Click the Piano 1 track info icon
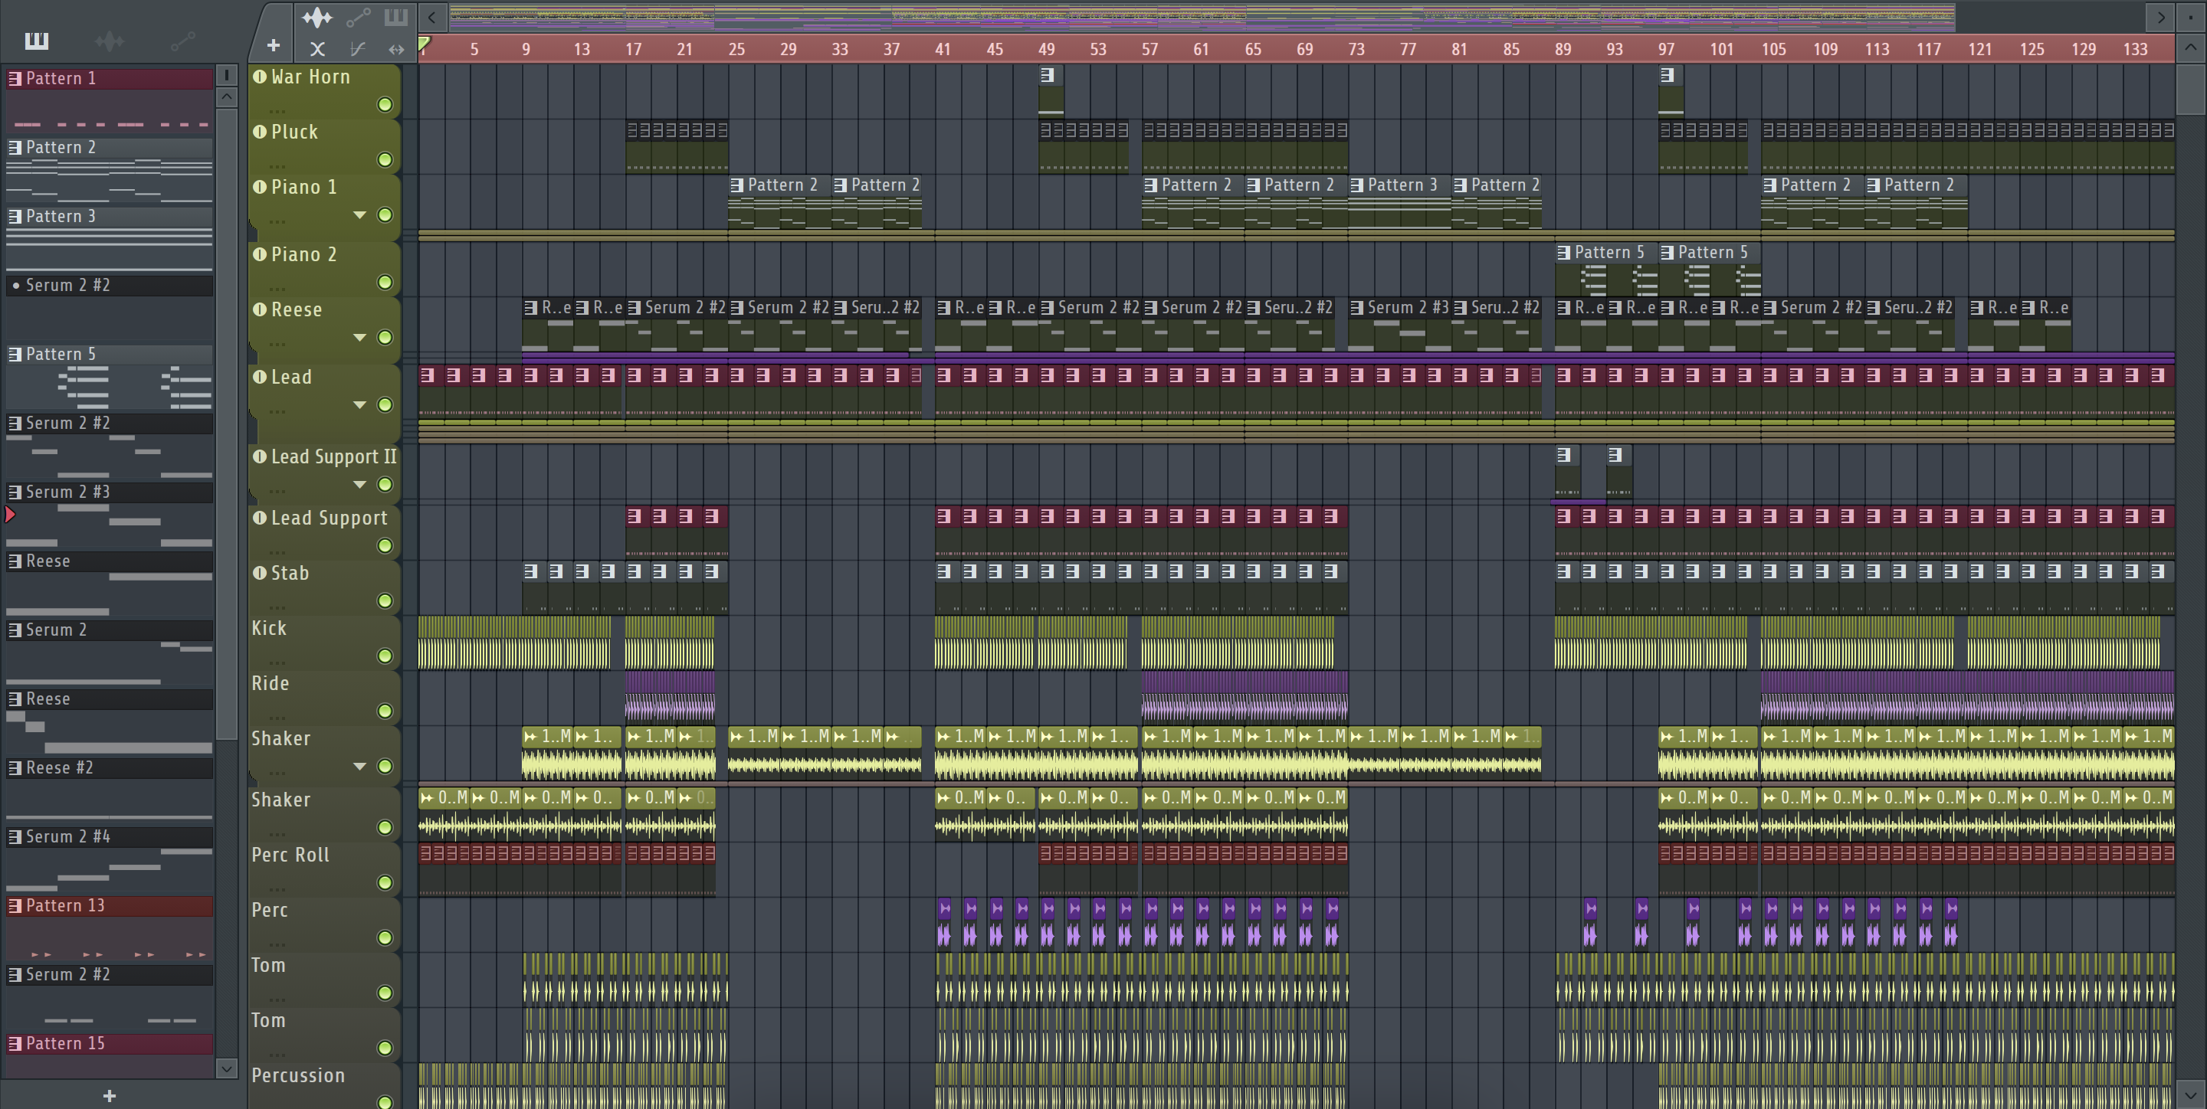The width and height of the screenshot is (2207, 1109). tap(260, 186)
